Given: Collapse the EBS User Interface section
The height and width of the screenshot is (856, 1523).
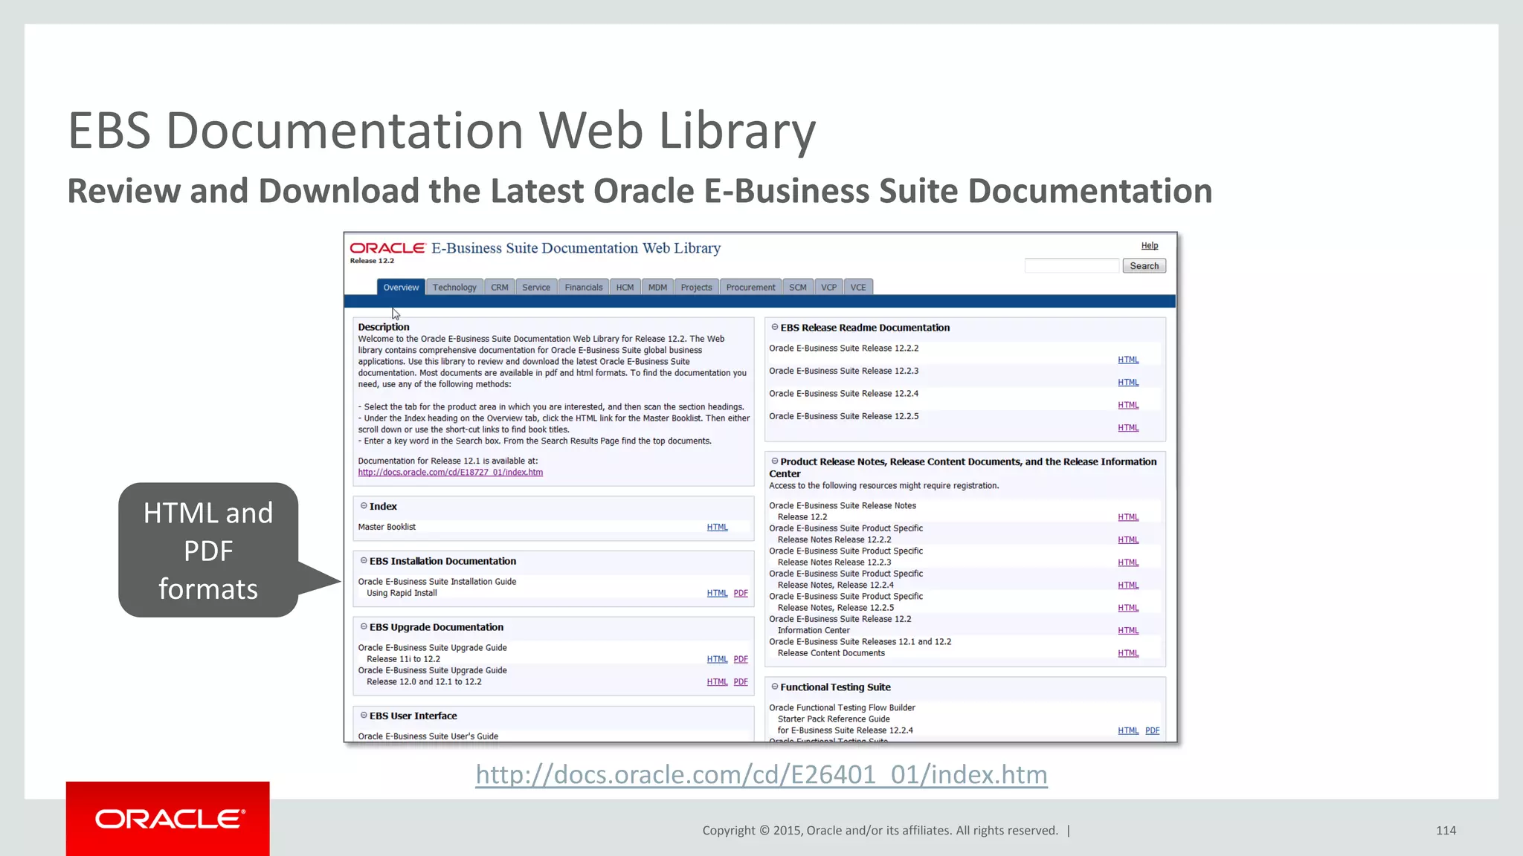Looking at the screenshot, I should coord(364,716).
